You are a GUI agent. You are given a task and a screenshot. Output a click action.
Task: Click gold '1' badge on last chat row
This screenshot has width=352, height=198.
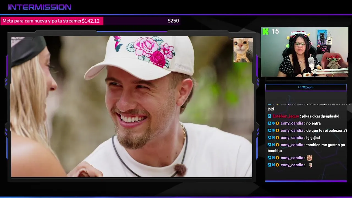pyautogui.click(x=277, y=165)
